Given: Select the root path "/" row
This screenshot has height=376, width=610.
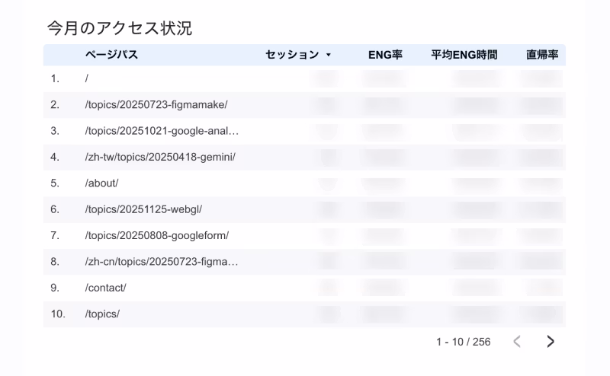Looking at the screenshot, I should pos(88,78).
